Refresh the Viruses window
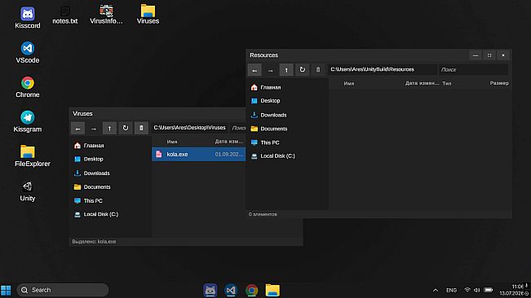 coord(126,129)
